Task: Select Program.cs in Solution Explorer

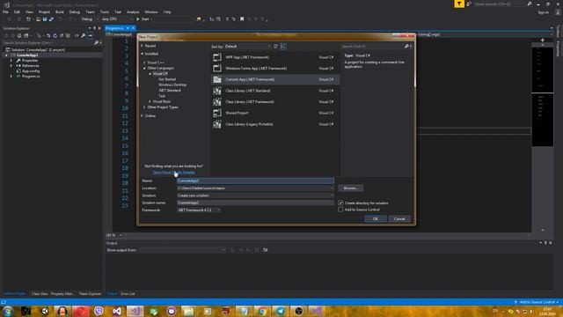Action: tap(31, 77)
